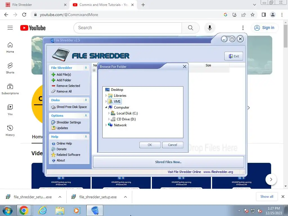Close the downloads bar
Viewport: 288px width, 216px height.
(x=283, y=197)
